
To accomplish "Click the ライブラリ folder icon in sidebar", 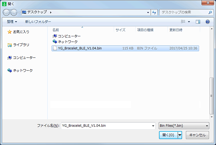I will pos(9,45).
